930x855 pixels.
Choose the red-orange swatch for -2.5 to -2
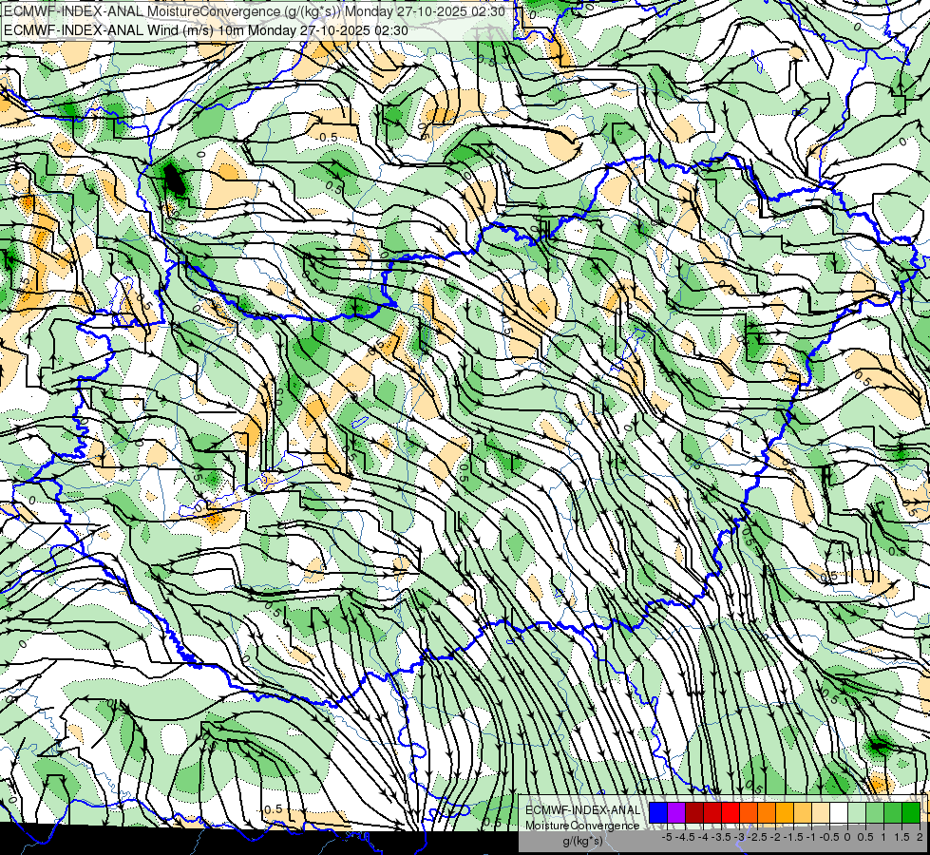[x=749, y=813]
